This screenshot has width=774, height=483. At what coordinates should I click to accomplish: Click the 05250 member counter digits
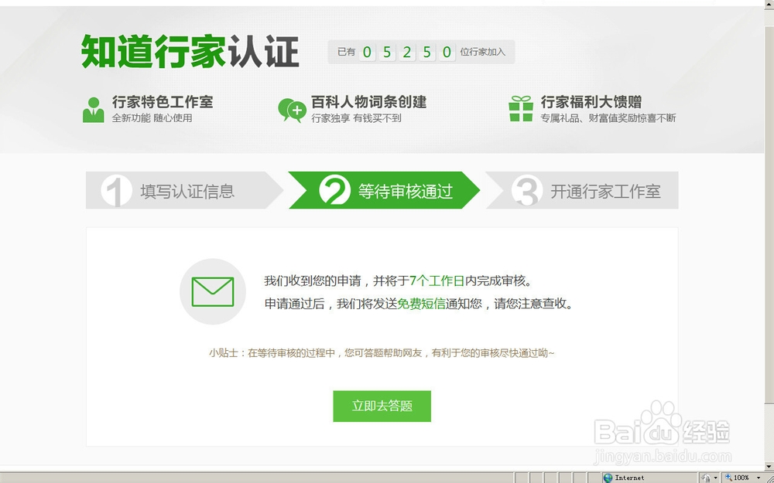click(x=407, y=52)
